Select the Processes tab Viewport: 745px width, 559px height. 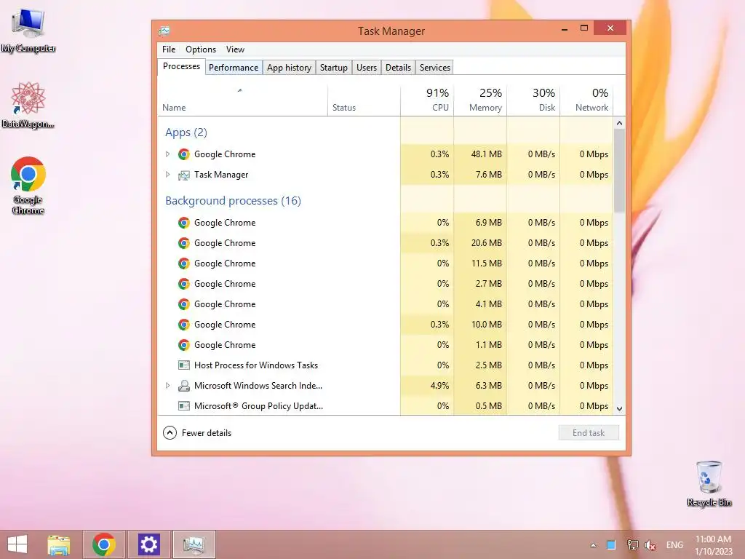pyautogui.click(x=181, y=66)
